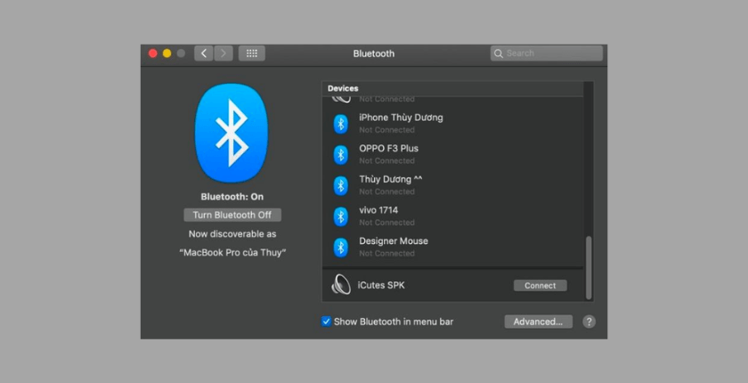Screen dimensions: 748x383
Task: Select the Designer Mouse device name
Action: (x=394, y=241)
